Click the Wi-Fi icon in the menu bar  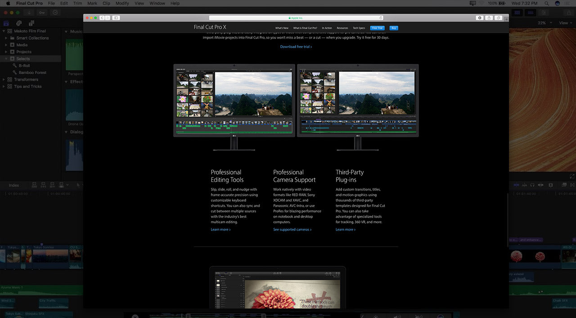[x=482, y=3]
